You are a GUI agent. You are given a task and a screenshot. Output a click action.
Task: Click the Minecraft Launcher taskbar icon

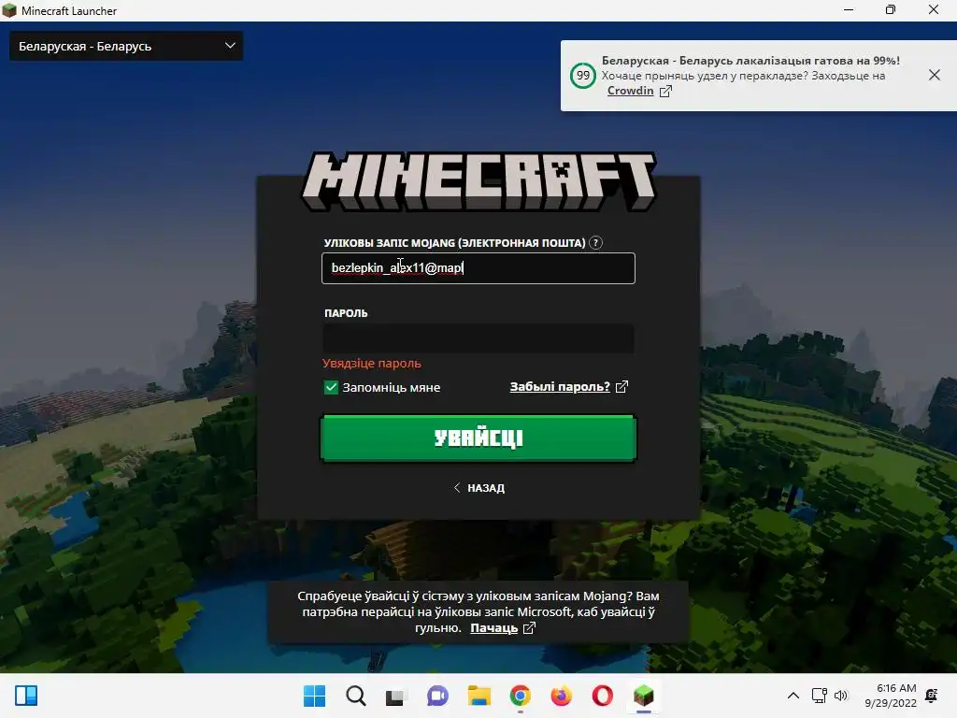pyautogui.click(x=643, y=696)
